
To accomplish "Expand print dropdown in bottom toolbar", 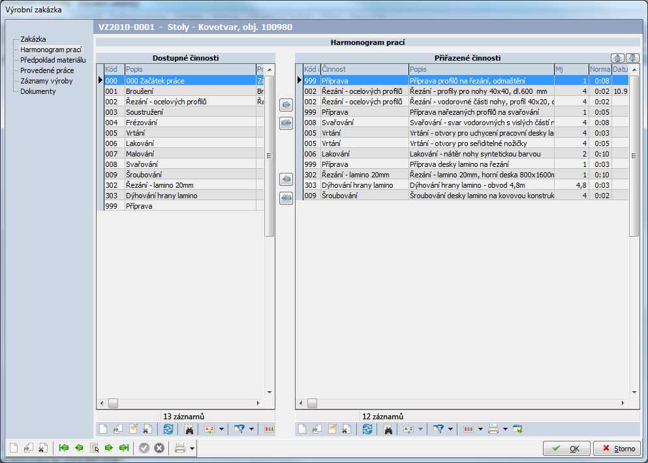I will coord(192,448).
